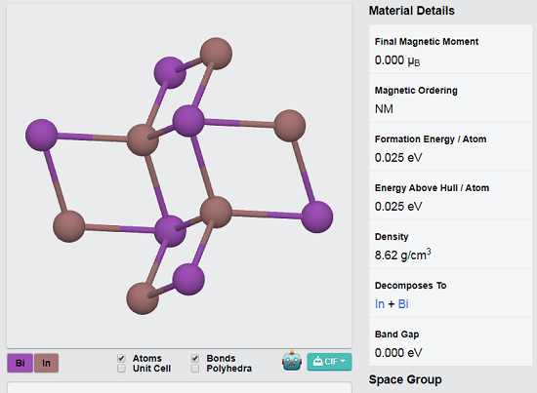Click the brown In element swatch
Viewport: 537px width, 393px height.
pos(46,363)
